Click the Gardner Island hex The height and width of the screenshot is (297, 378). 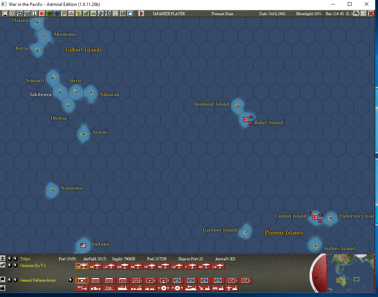[245, 232]
